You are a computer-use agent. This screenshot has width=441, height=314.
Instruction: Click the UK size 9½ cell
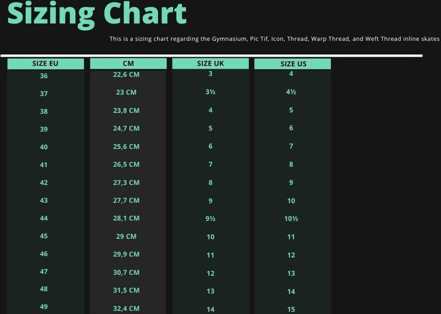pyautogui.click(x=210, y=219)
